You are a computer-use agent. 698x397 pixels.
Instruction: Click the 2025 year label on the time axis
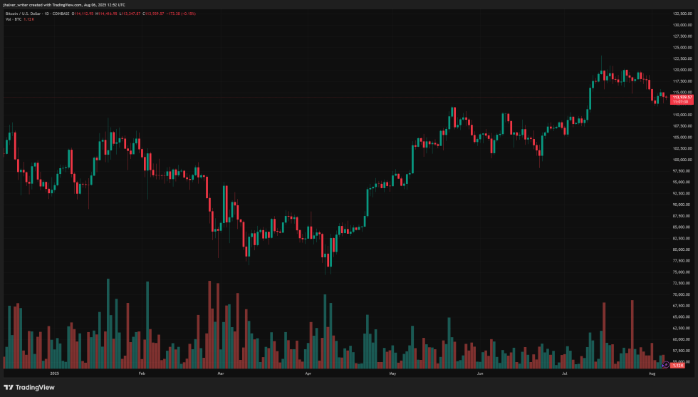click(55, 373)
